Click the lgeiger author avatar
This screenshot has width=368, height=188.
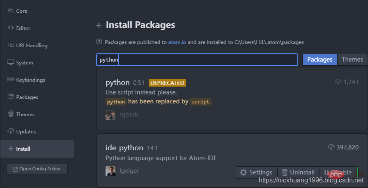point(110,171)
